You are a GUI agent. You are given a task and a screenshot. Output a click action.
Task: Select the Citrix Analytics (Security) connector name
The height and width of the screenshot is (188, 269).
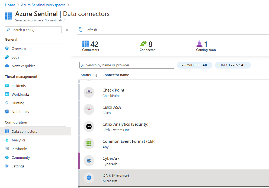[x=125, y=124]
